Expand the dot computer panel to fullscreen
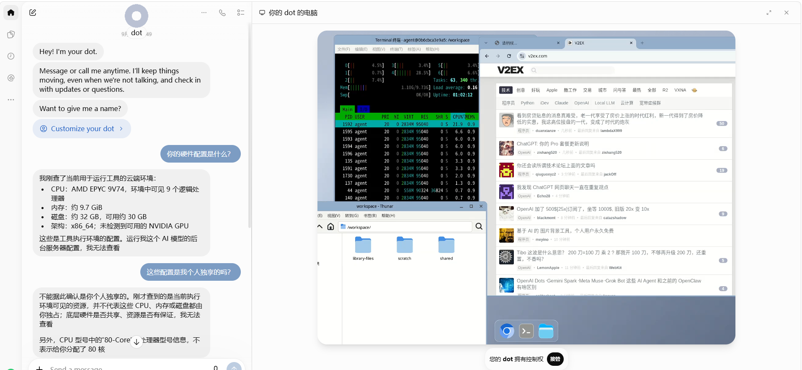 click(769, 13)
